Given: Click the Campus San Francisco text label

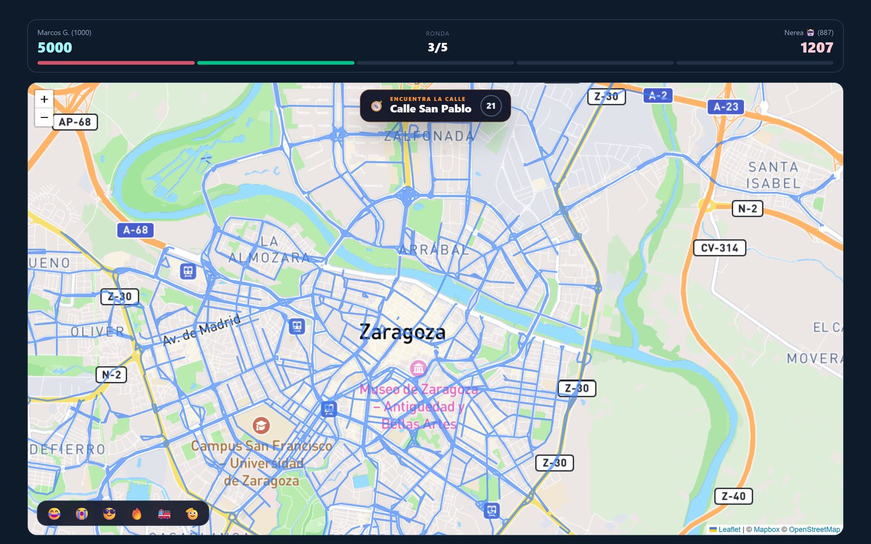Looking at the screenshot, I should tap(262, 463).
